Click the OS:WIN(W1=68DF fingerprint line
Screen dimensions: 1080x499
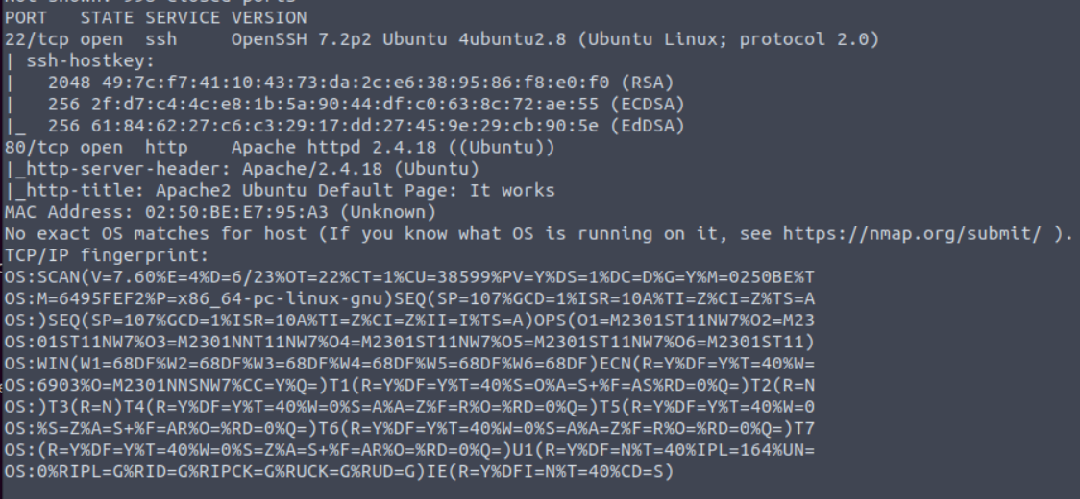click(410, 363)
